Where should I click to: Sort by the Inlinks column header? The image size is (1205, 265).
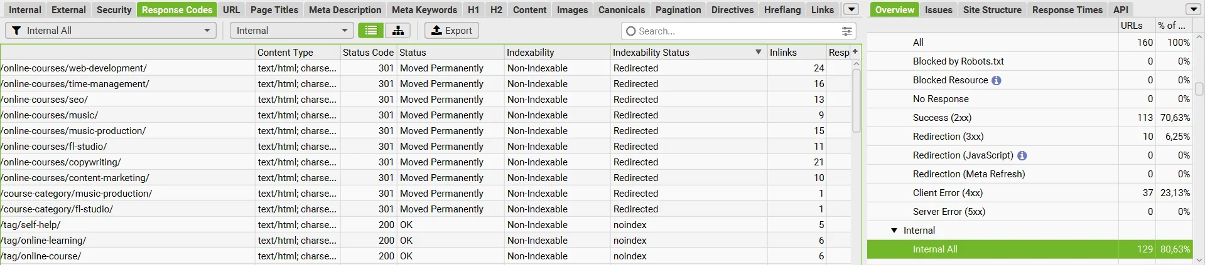coord(796,52)
